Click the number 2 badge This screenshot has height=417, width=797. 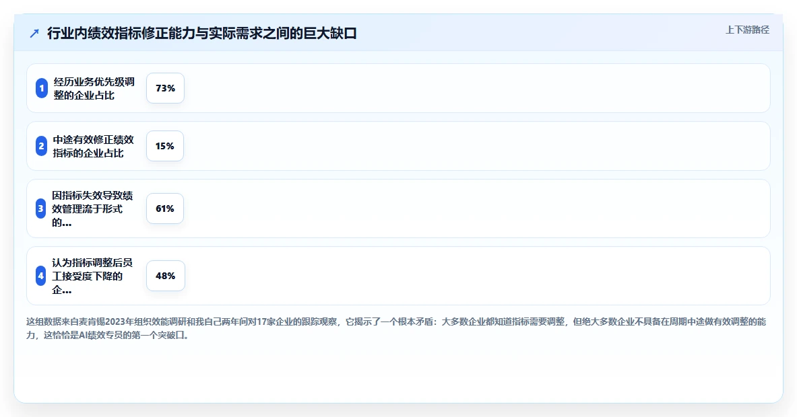(41, 146)
